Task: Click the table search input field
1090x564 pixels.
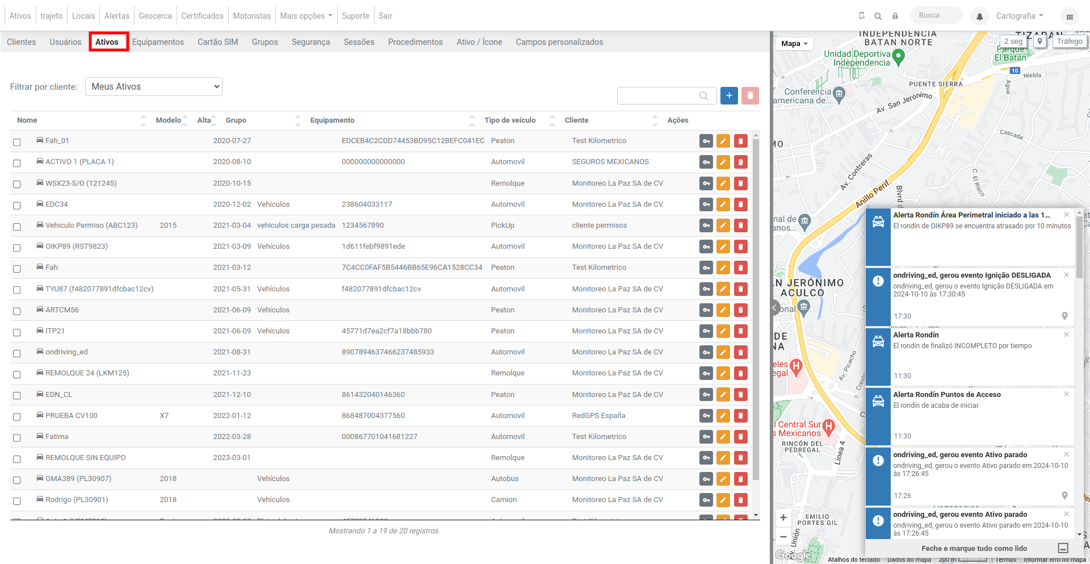Action: [x=666, y=96]
